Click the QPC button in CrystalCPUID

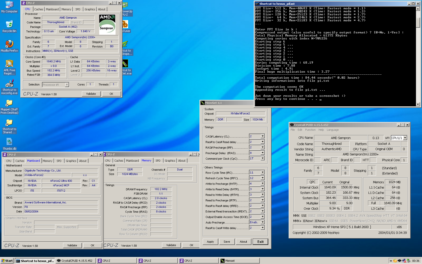tap(312, 182)
